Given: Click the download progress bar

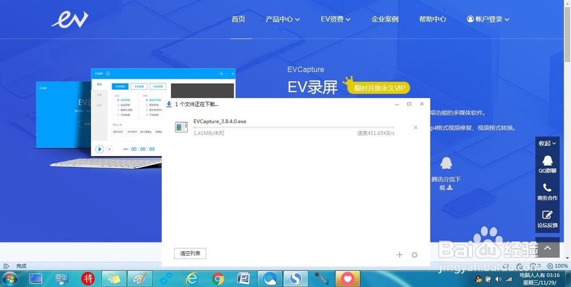Looking at the screenshot, I should click(x=294, y=127).
